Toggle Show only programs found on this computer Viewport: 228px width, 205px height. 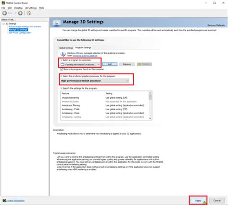(62, 69)
